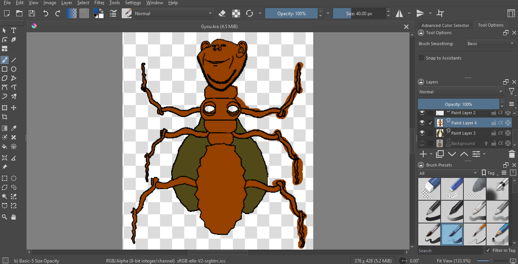Enable Snap to Assistants checkbox
The width and height of the screenshot is (518, 264).
click(x=421, y=58)
